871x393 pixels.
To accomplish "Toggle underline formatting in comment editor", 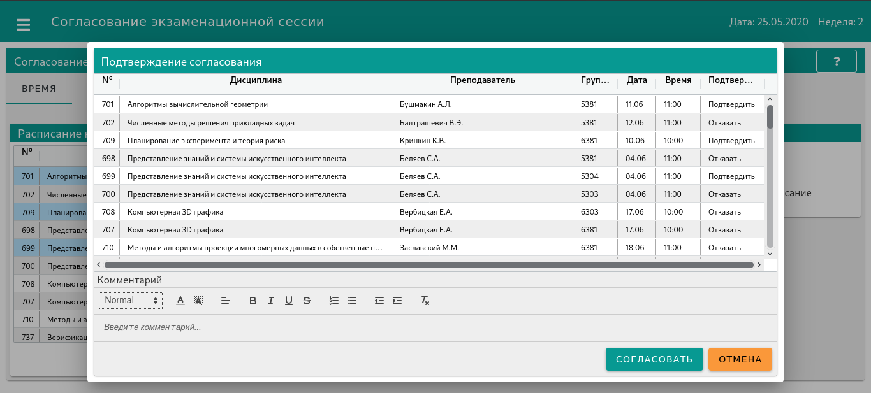I will click(x=289, y=301).
